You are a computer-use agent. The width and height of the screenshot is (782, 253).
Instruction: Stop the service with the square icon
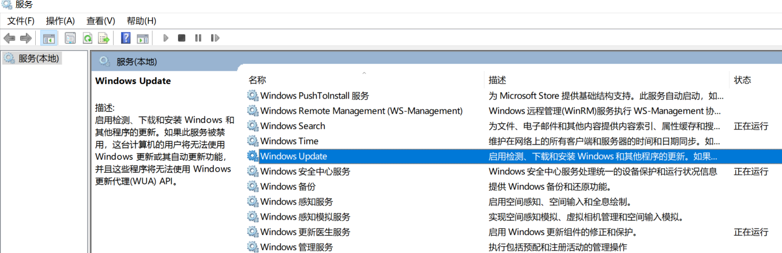[x=182, y=38]
